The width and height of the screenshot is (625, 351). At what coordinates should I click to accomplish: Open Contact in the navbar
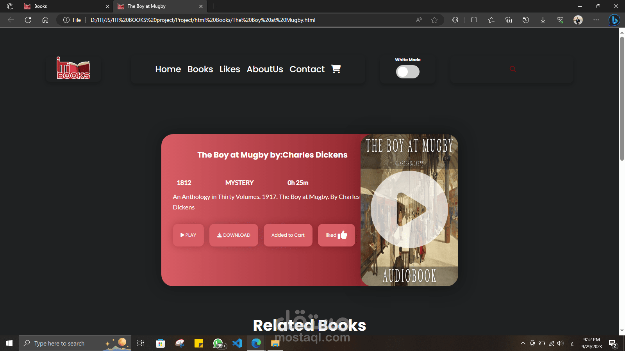point(307,69)
